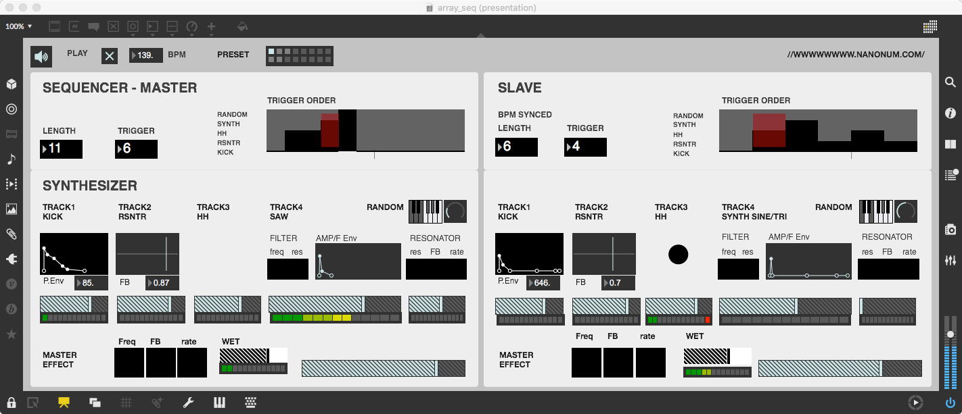Add an object box from top toolbar
The height and width of the screenshot is (414, 962).
coord(55,26)
